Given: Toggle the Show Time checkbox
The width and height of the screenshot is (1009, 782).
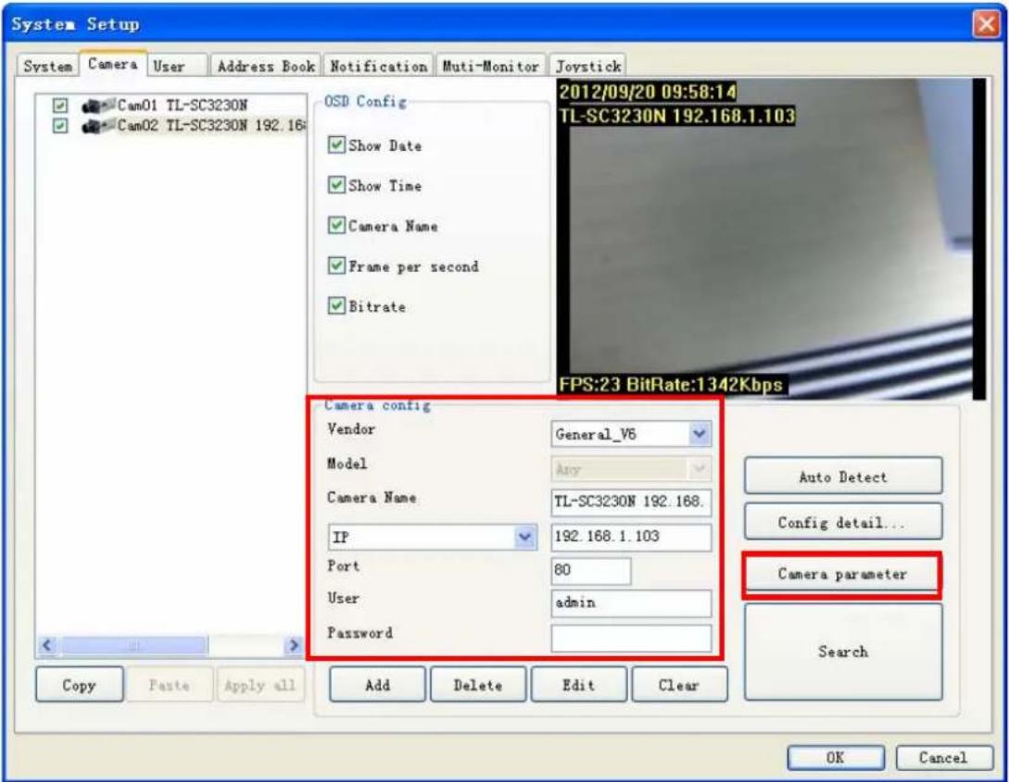Looking at the screenshot, I should pyautogui.click(x=336, y=185).
